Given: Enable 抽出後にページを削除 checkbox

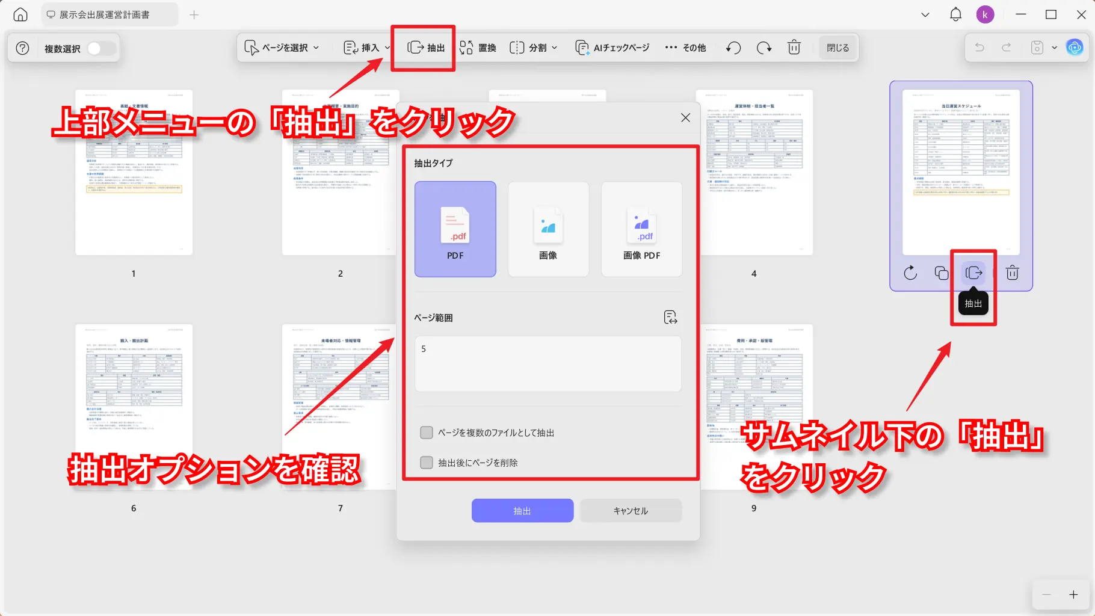Looking at the screenshot, I should pos(427,463).
